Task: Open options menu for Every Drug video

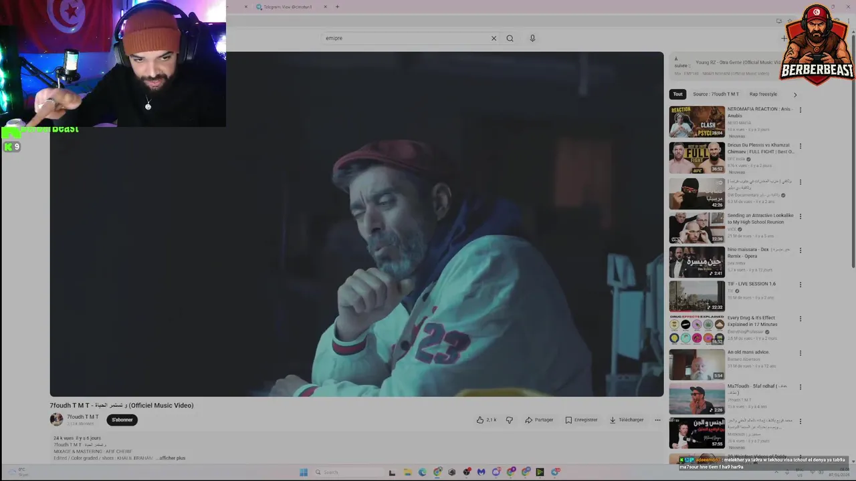Action: click(x=800, y=319)
